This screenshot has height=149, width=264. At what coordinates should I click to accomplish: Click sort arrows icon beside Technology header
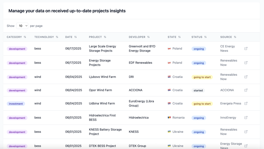point(57,37)
